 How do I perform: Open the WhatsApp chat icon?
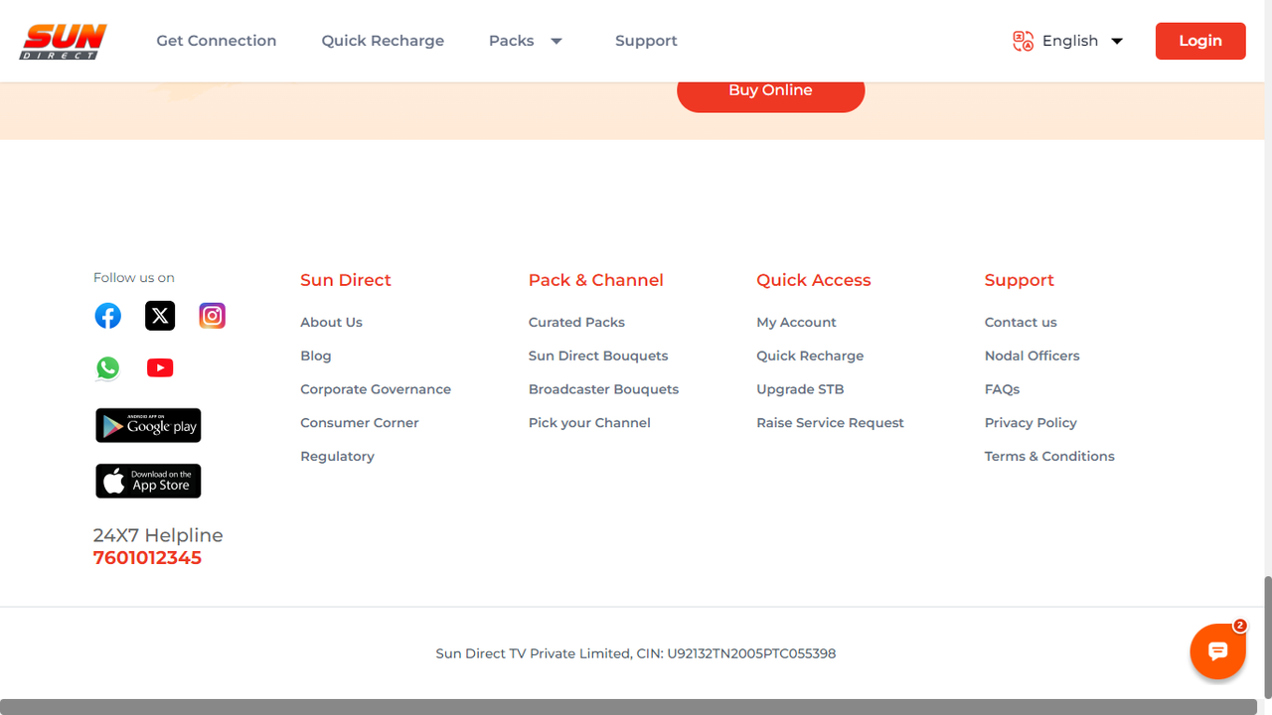point(108,368)
